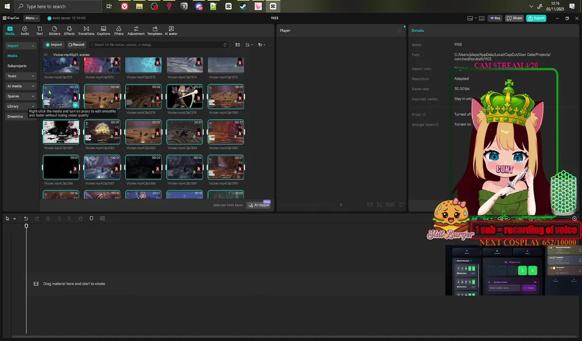Click the split clip icon in timeline toolbar
The height and width of the screenshot is (341, 582).
[x=48, y=218]
